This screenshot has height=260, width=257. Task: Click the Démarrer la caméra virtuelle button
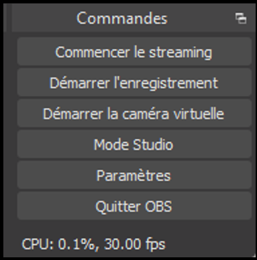click(x=134, y=114)
